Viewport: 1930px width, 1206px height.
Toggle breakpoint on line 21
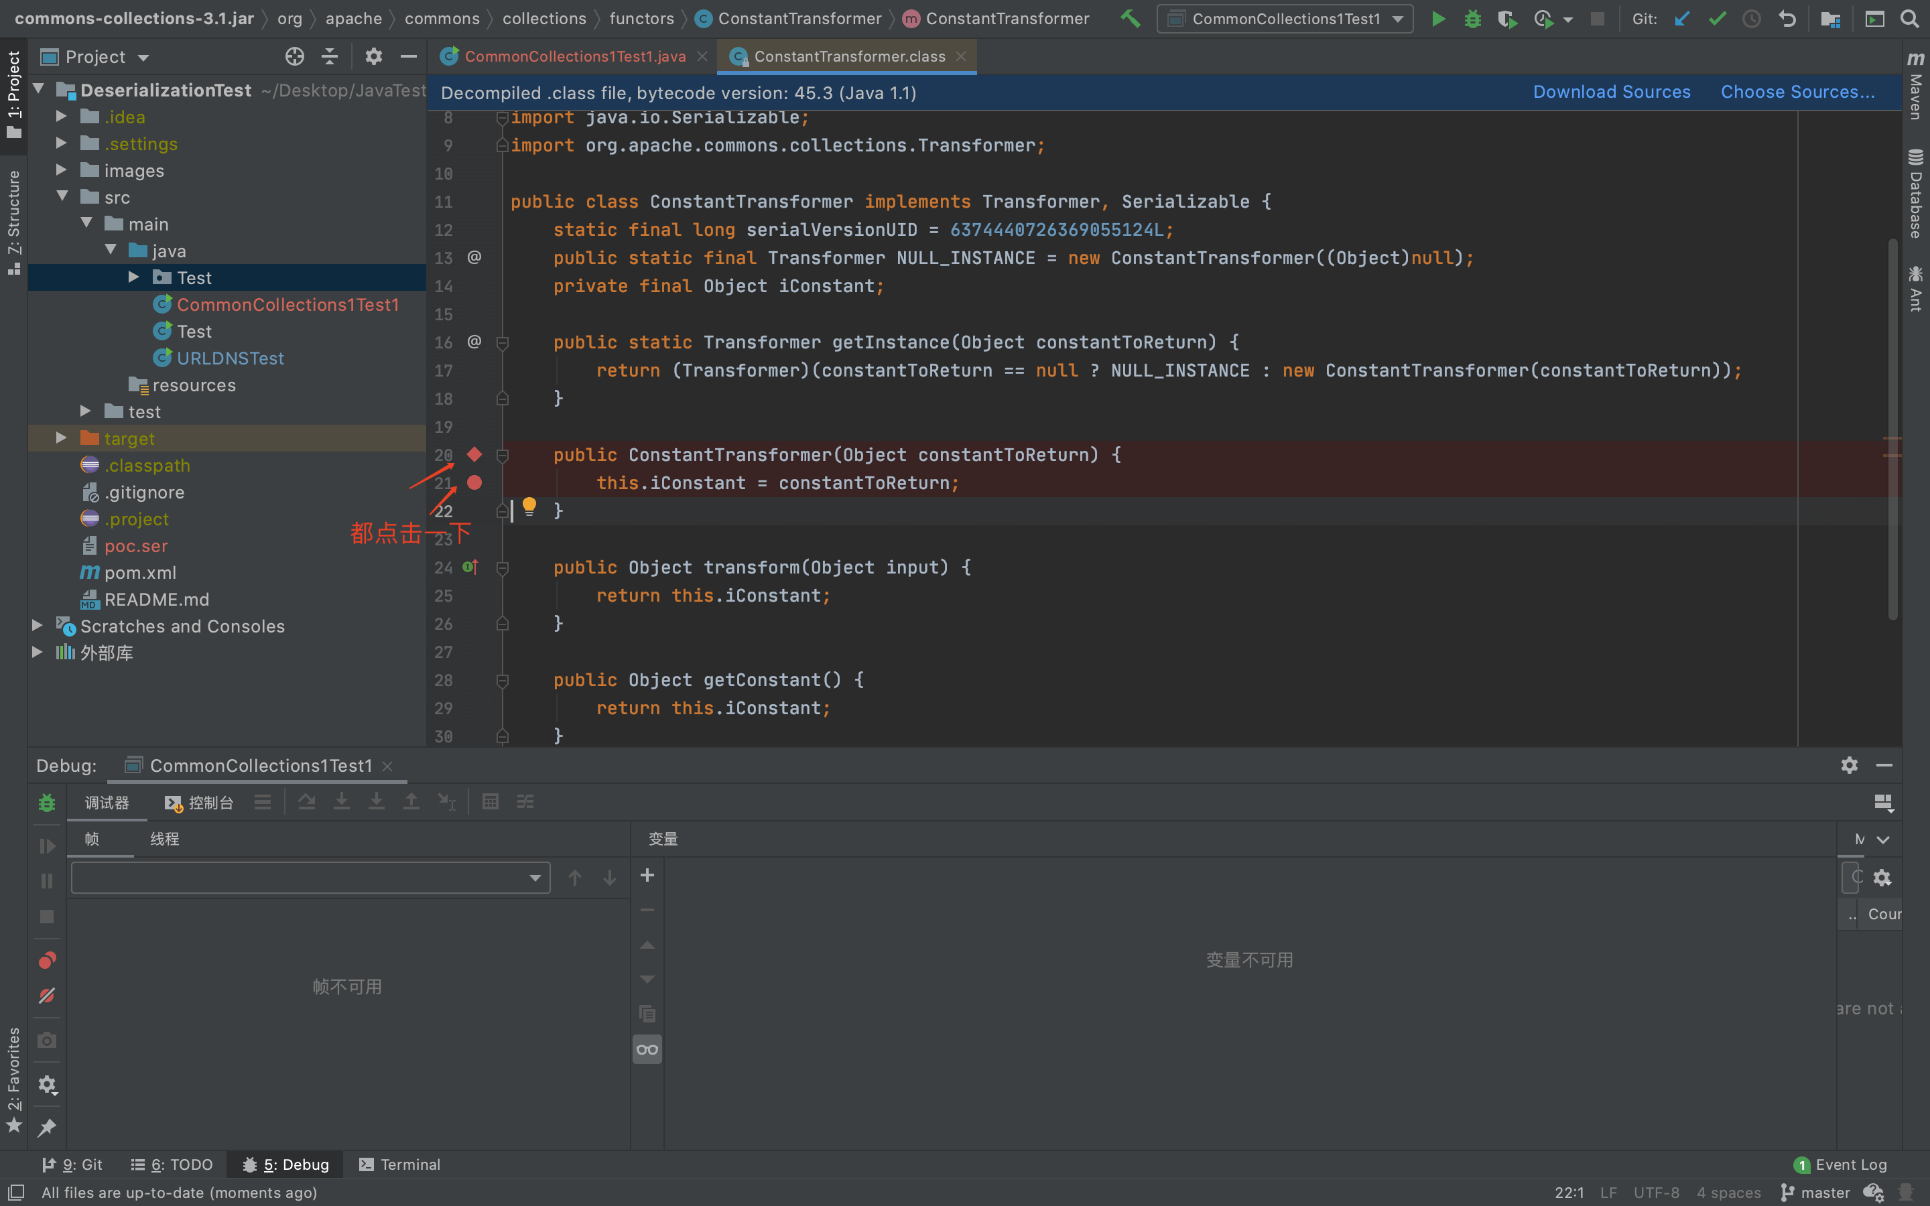474,482
